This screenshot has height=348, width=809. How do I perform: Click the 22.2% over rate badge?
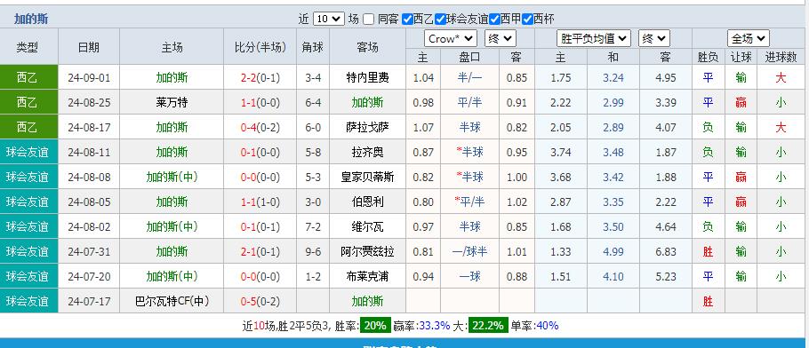[488, 326]
